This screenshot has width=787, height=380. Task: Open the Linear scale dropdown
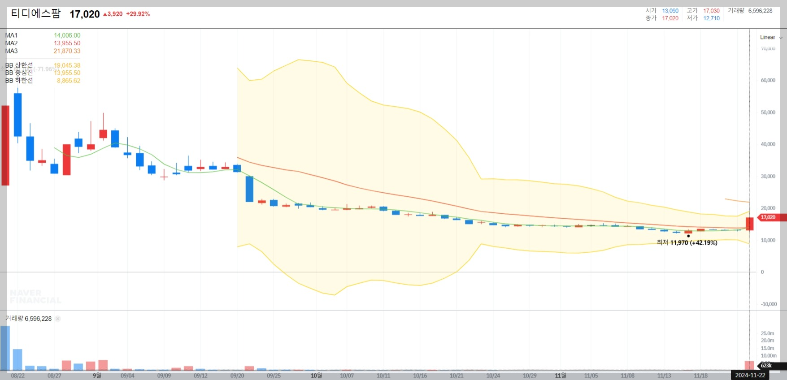pyautogui.click(x=771, y=37)
